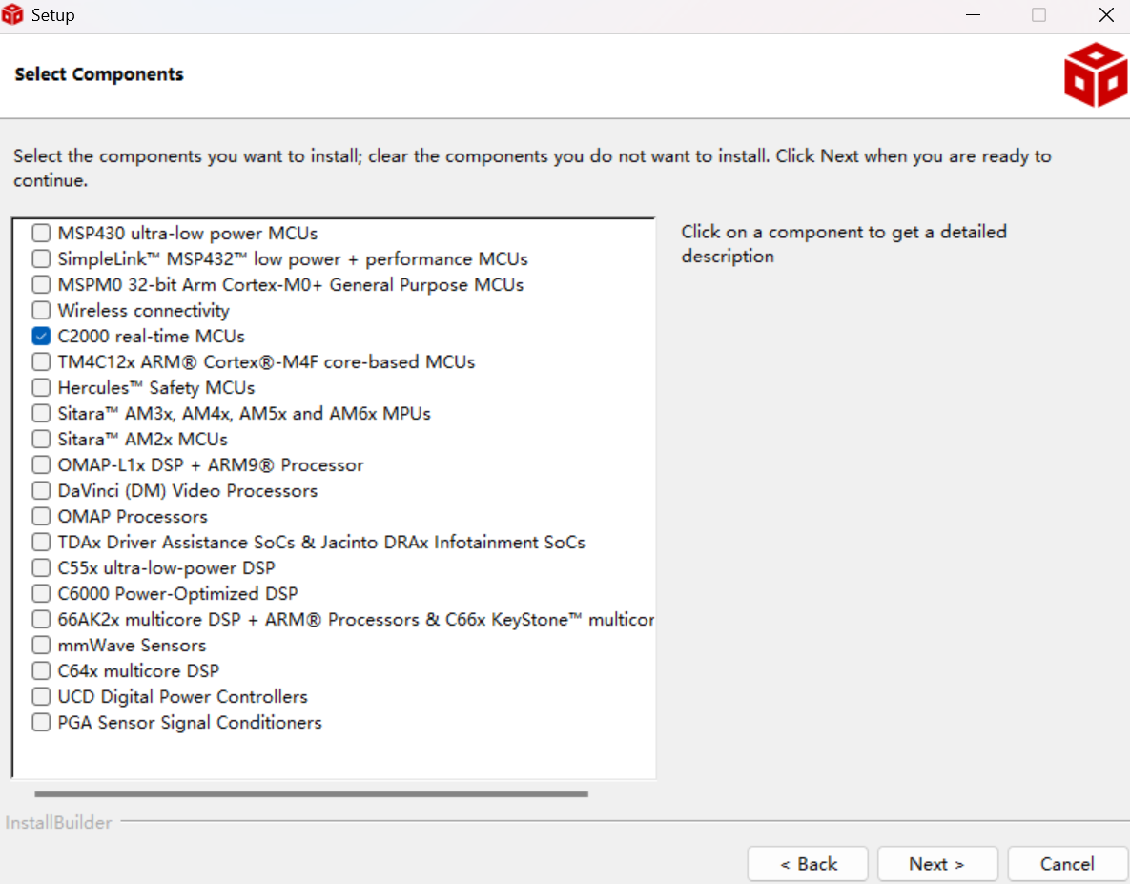Viewport: 1130px width, 884px height.
Task: Enable MSP430 ultra-low power MCUs component
Action: (x=41, y=233)
